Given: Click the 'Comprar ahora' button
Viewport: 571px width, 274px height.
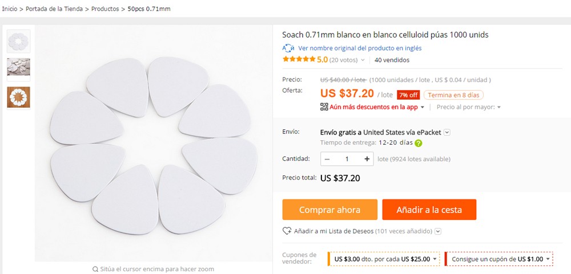Looking at the screenshot, I should pyautogui.click(x=329, y=210).
